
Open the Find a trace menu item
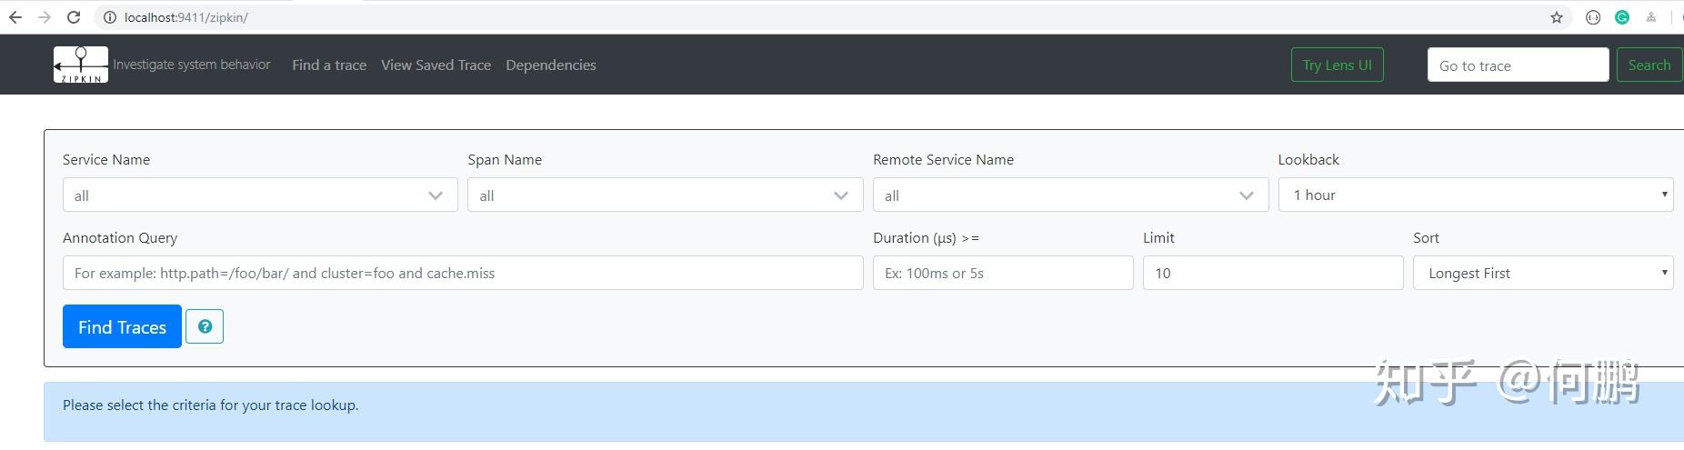[329, 65]
